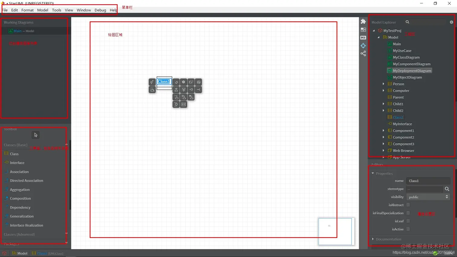Image resolution: width=457 pixels, height=257 pixels.
Task: Expand the Component1 tree node
Action: pyautogui.click(x=384, y=130)
